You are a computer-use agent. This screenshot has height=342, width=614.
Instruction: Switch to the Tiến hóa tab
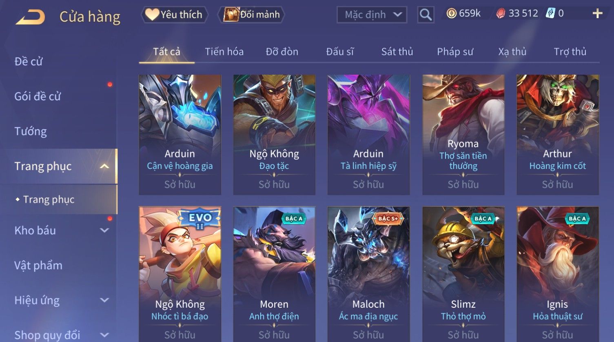(x=224, y=52)
